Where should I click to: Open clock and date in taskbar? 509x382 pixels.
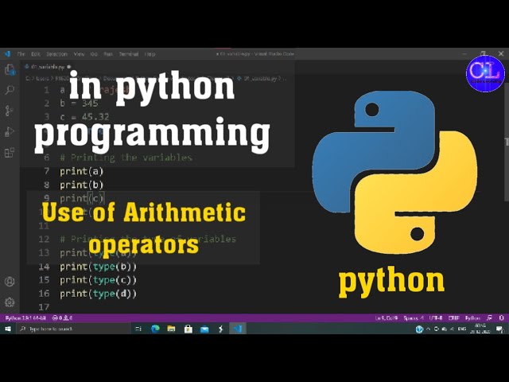point(481,329)
